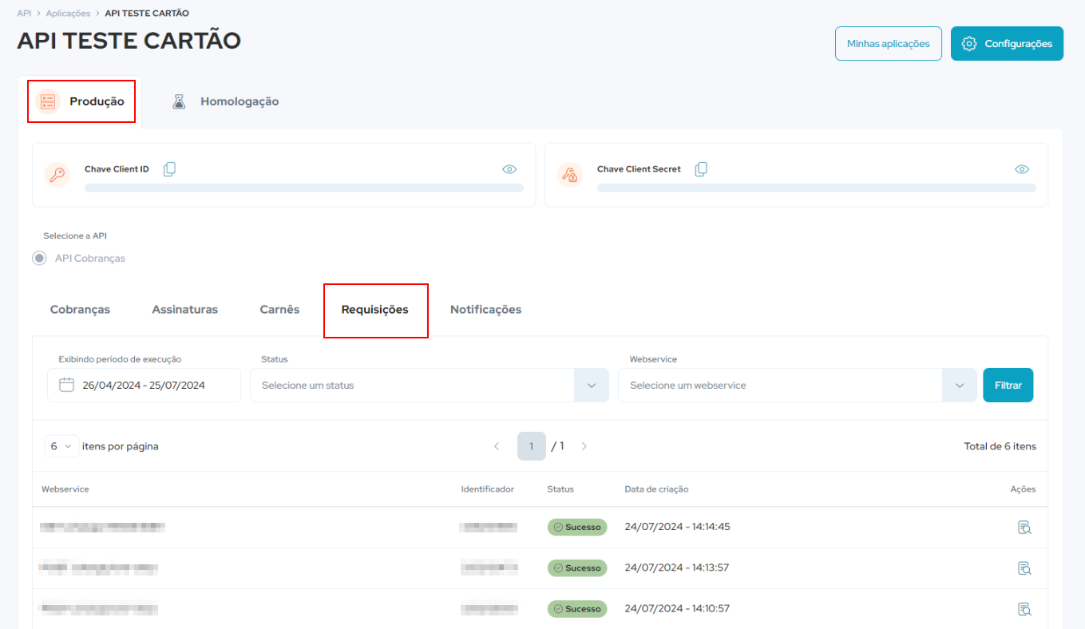This screenshot has height=629, width=1085.
Task: Click the flask icon of the Homologação tab
Action: (179, 101)
